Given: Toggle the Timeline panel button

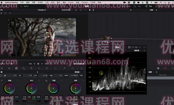Looking at the screenshot, I should pyautogui.click(x=126, y=7).
